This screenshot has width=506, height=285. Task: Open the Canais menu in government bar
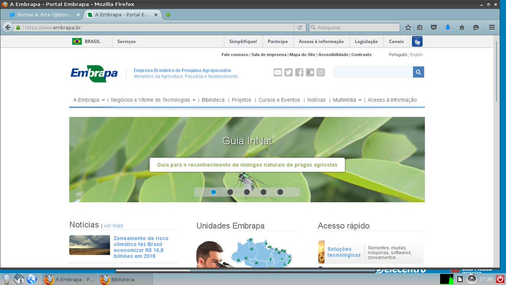(x=396, y=41)
